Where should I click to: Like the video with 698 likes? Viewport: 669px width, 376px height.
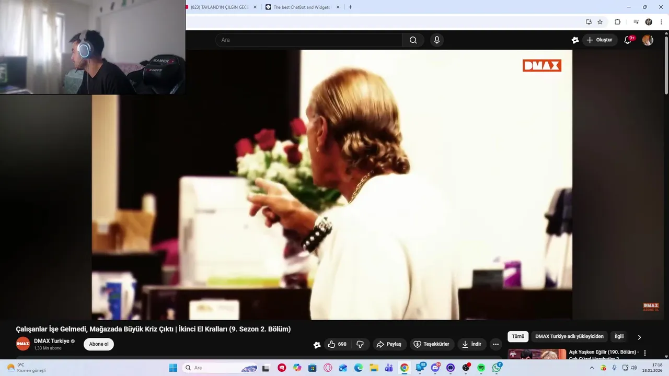337,344
